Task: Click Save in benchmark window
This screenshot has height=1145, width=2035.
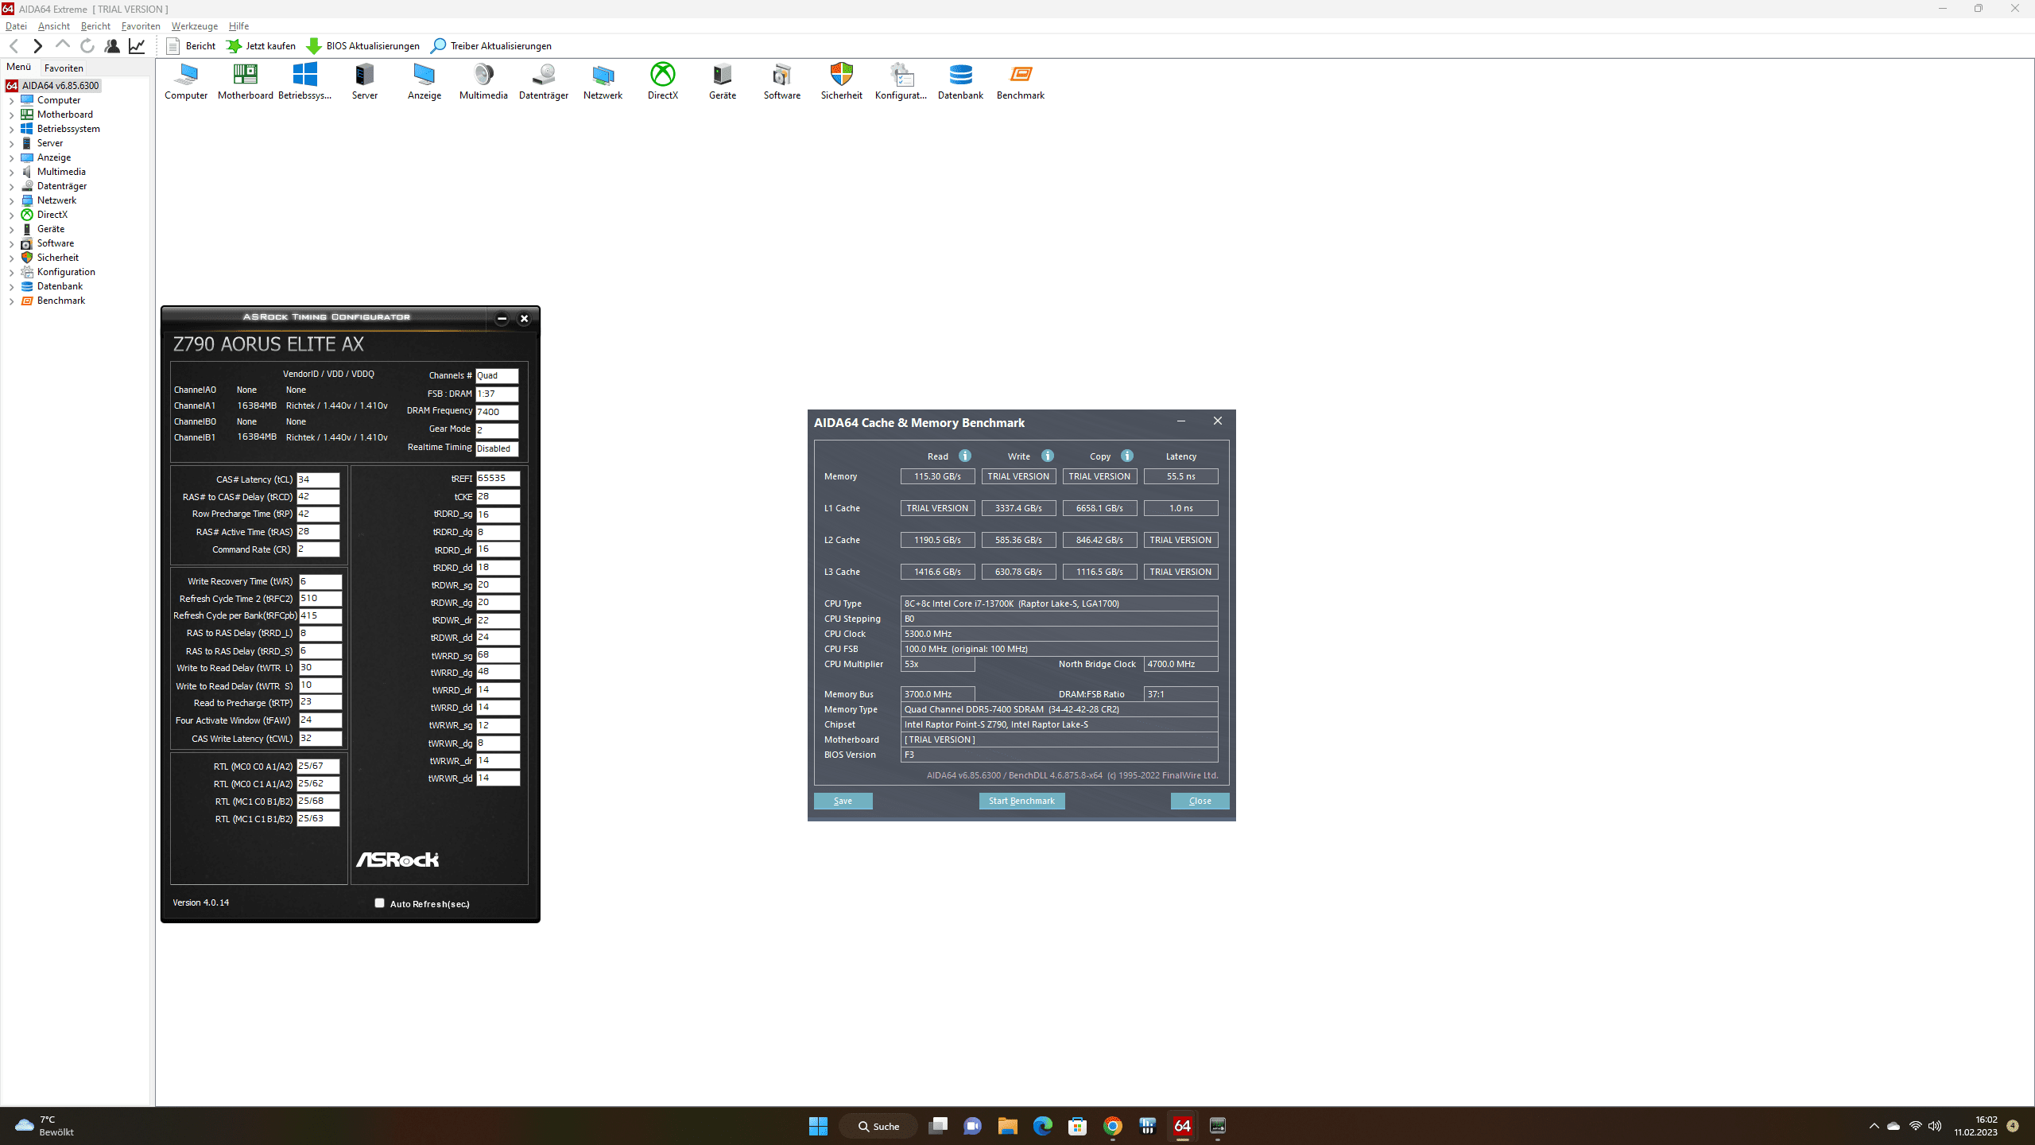Action: 843,801
